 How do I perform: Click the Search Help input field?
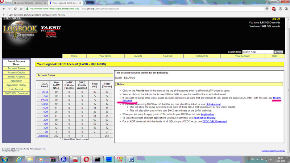[257, 52]
